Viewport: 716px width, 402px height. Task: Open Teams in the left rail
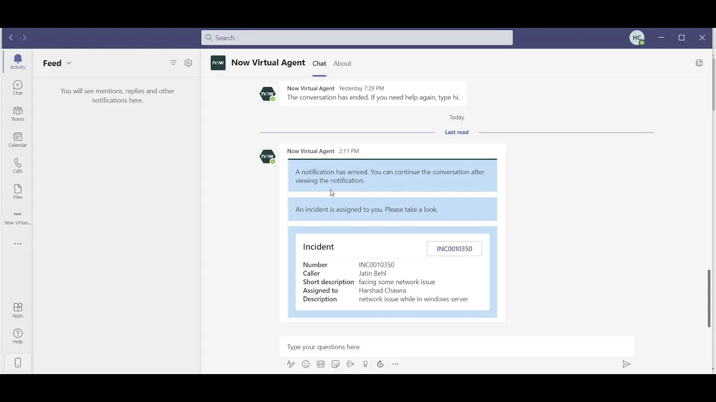[17, 113]
